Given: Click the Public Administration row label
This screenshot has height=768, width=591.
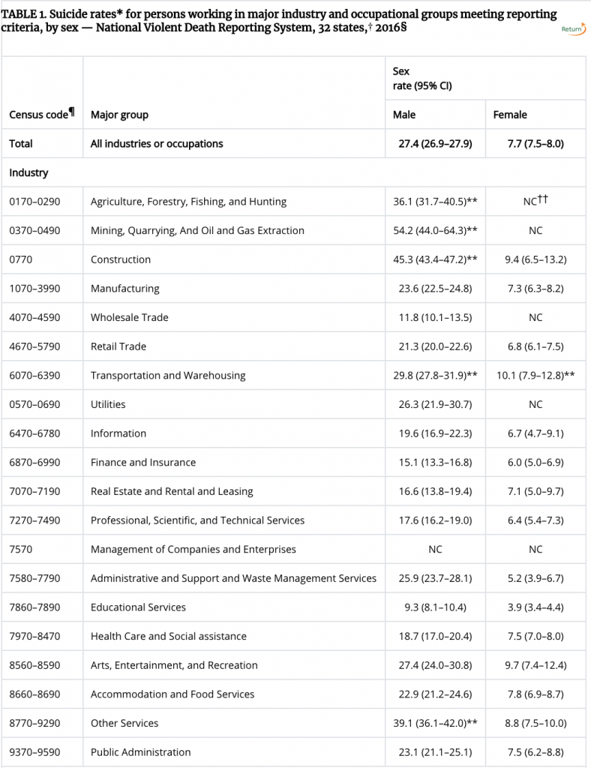Looking at the screenshot, I should (x=140, y=751).
